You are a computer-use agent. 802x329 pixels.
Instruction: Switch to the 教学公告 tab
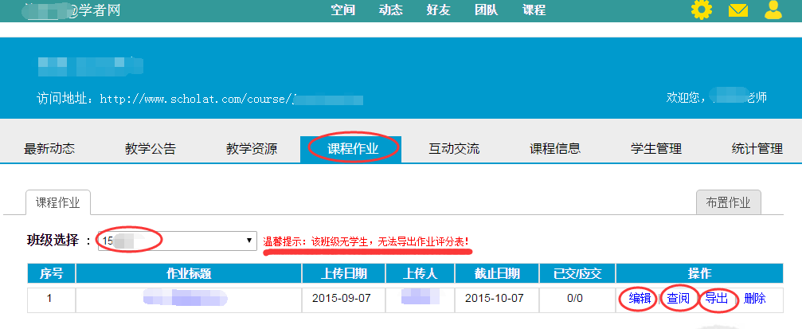151,148
